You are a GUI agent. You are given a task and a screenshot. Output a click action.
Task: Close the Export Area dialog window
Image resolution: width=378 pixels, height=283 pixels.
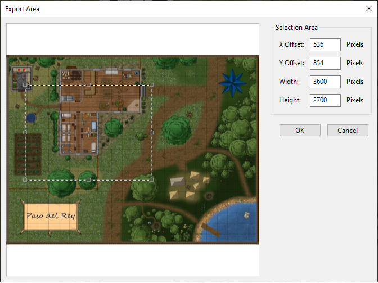click(361, 9)
